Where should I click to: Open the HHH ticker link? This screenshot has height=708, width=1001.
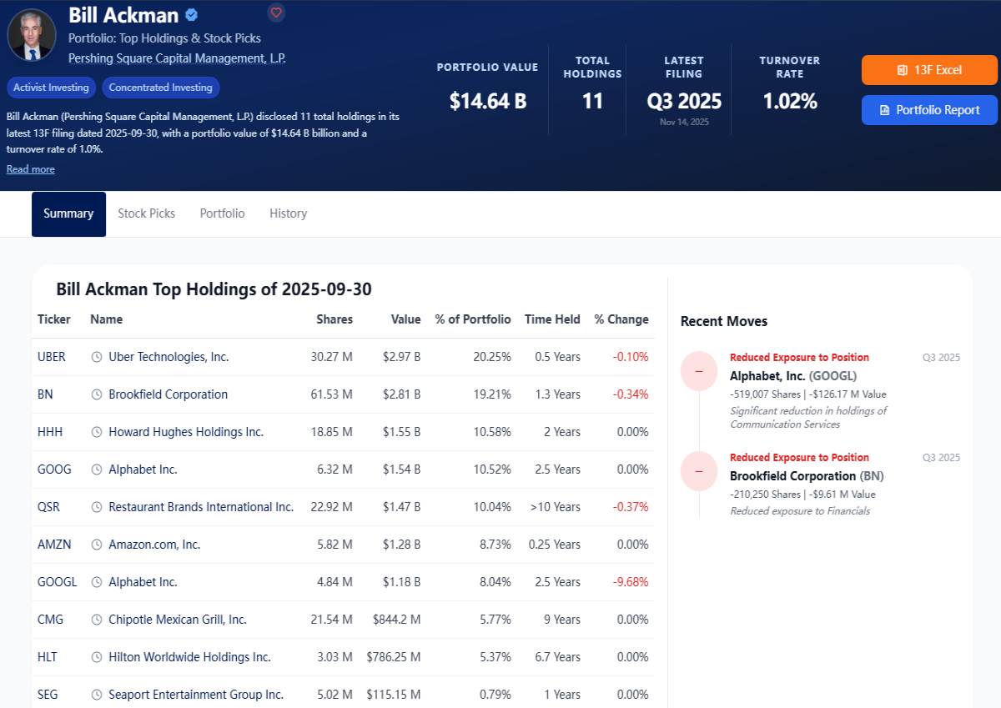click(x=50, y=432)
